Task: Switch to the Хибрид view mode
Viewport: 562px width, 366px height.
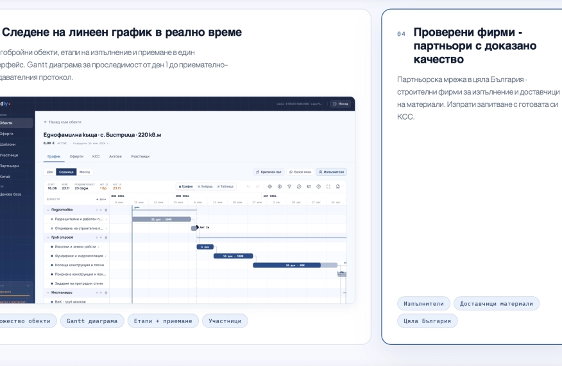Action: [205, 187]
